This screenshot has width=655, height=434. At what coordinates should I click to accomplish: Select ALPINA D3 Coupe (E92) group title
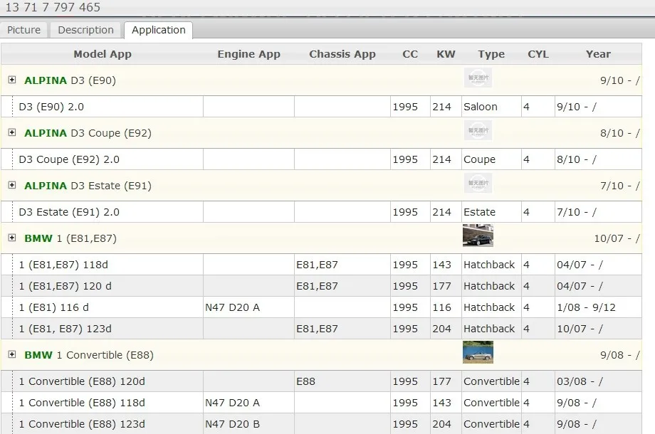(x=88, y=133)
